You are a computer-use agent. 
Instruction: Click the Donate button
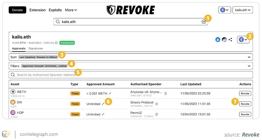pos(17,10)
